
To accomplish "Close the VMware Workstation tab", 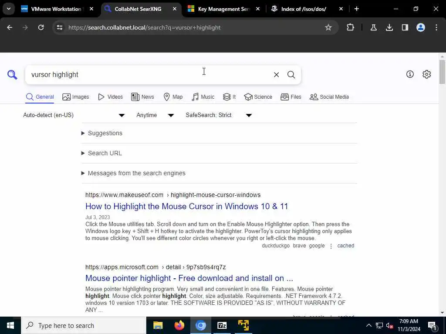I will point(91,9).
